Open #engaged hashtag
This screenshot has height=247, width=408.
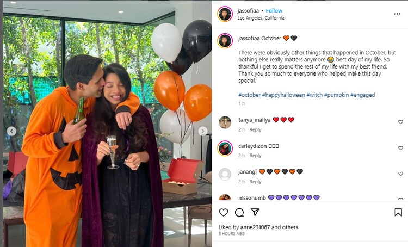coord(362,95)
